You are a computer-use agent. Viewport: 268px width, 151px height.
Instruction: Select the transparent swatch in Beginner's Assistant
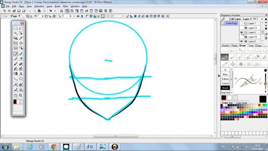(x=235, y=98)
